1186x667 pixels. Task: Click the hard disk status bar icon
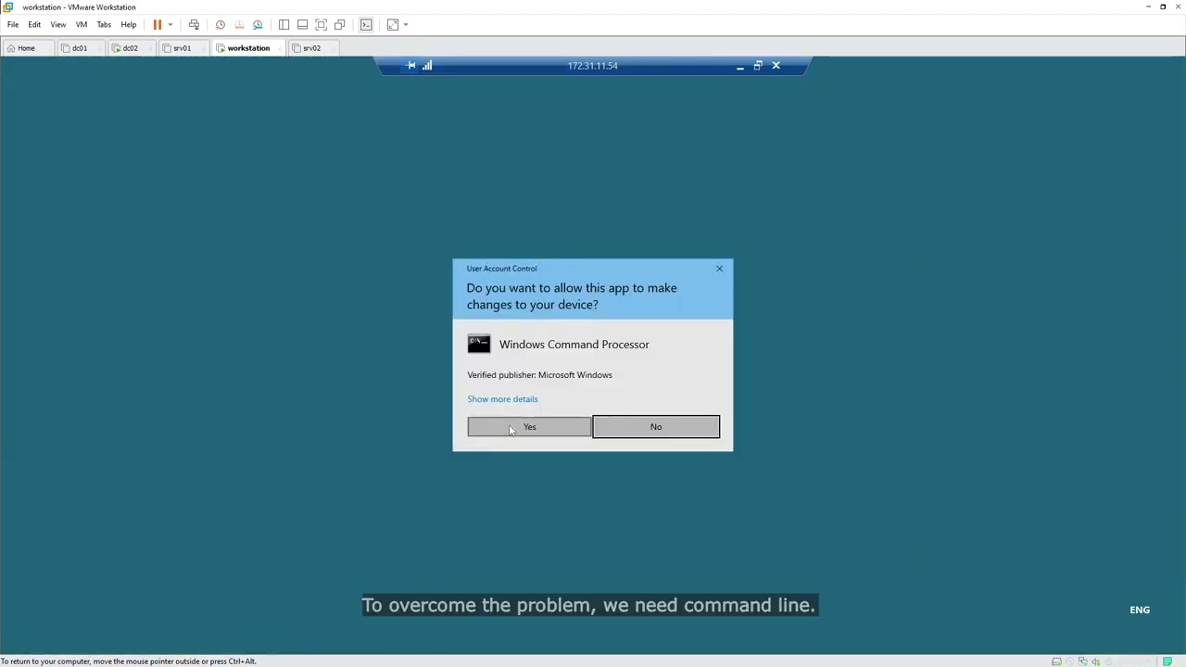[1057, 661]
